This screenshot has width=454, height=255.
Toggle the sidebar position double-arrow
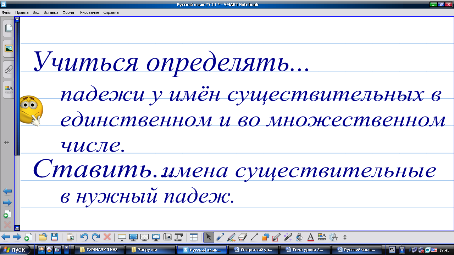(x=7, y=142)
